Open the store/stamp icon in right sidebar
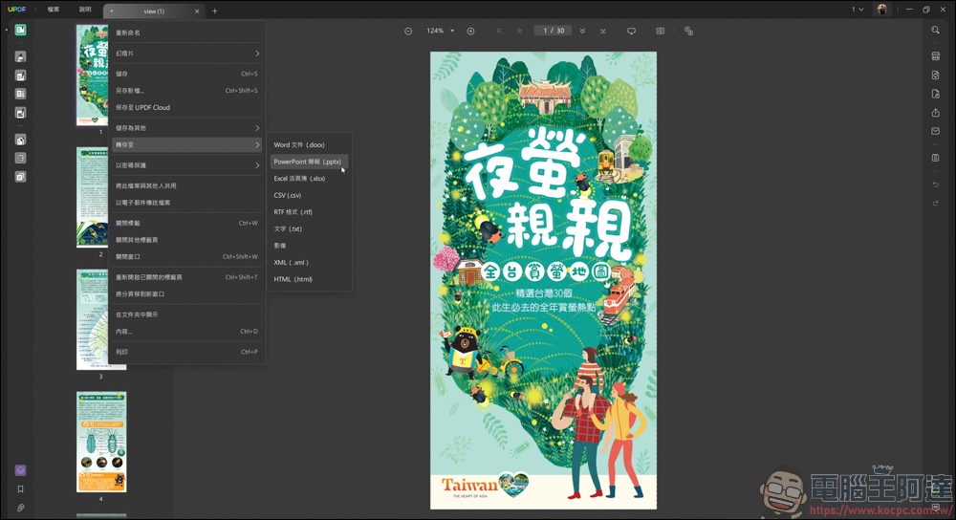The height and width of the screenshot is (520, 956). [935, 56]
